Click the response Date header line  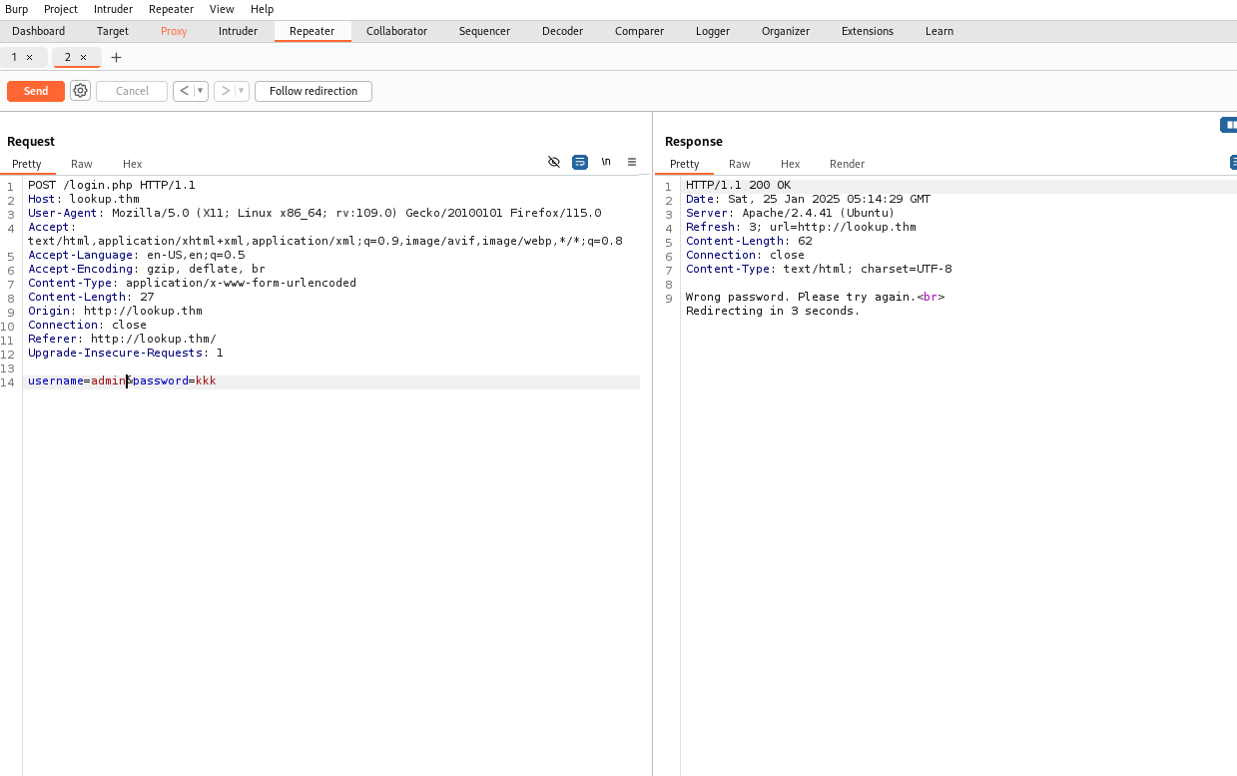[x=808, y=200]
